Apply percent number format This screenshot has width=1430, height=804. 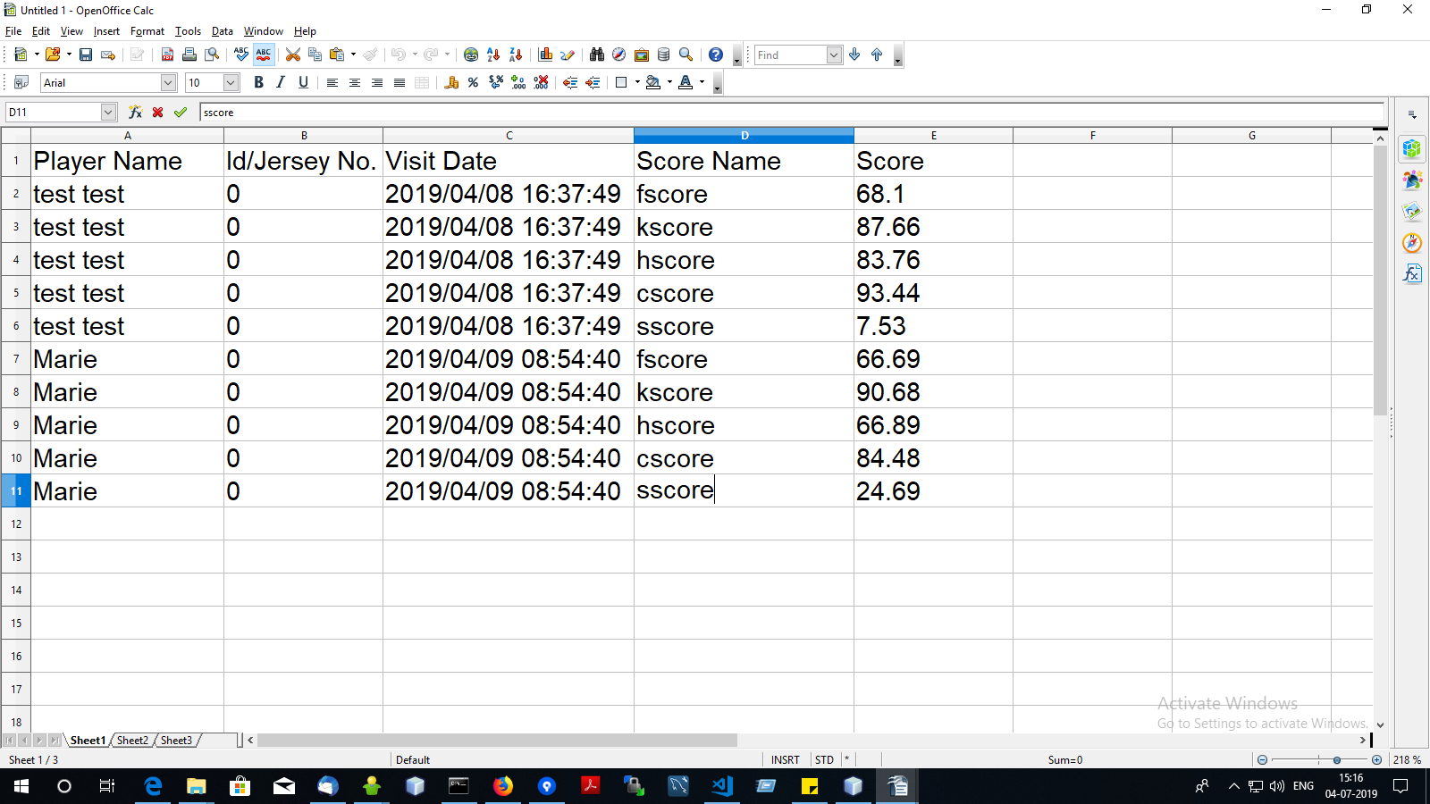coord(473,82)
